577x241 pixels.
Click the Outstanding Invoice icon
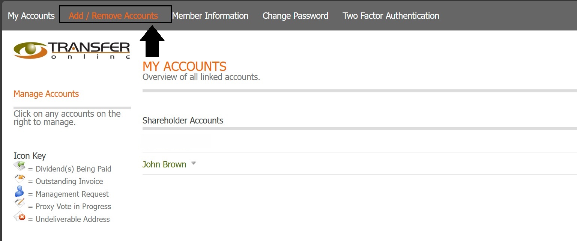20,179
